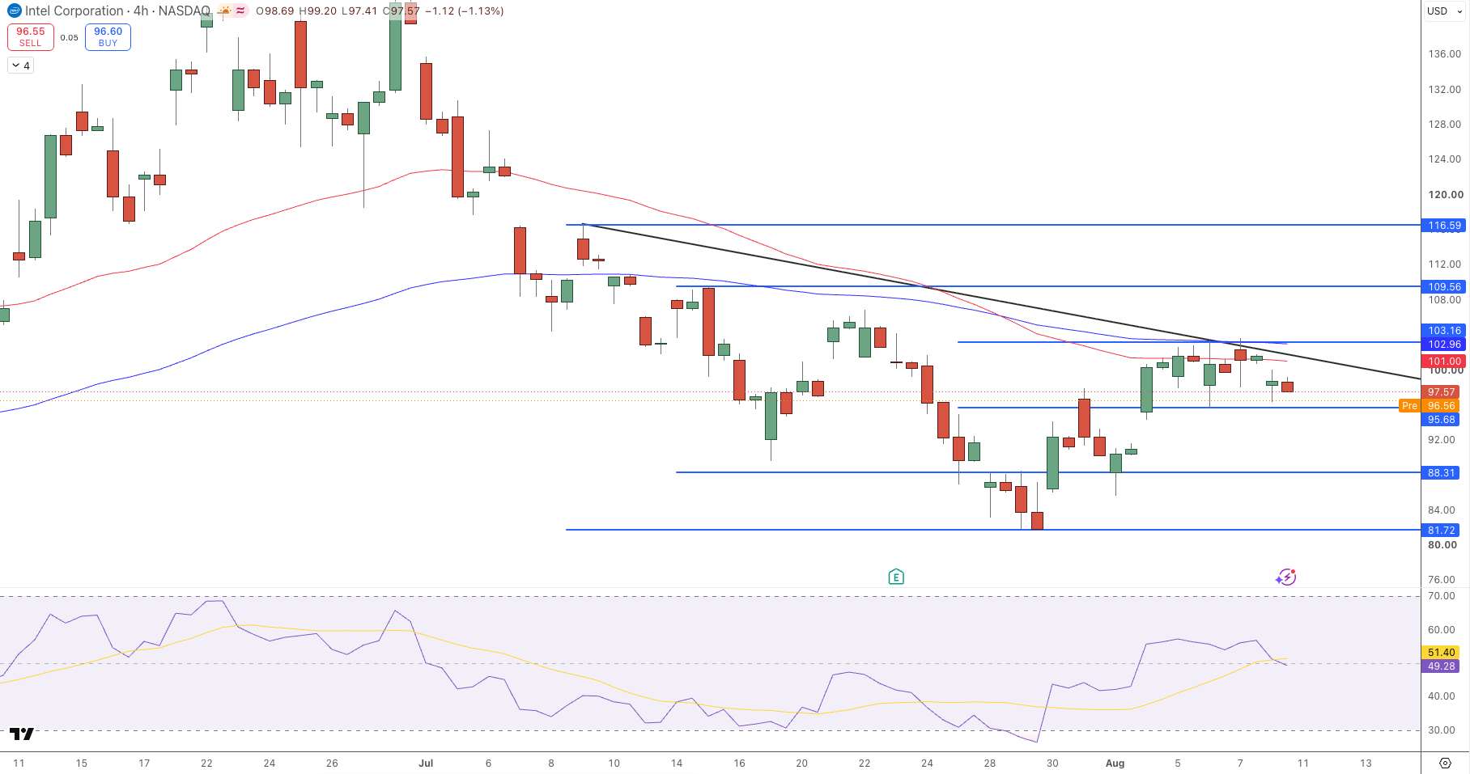
Task: Select the 109.56 horizontal line price label
Action: [1444, 286]
